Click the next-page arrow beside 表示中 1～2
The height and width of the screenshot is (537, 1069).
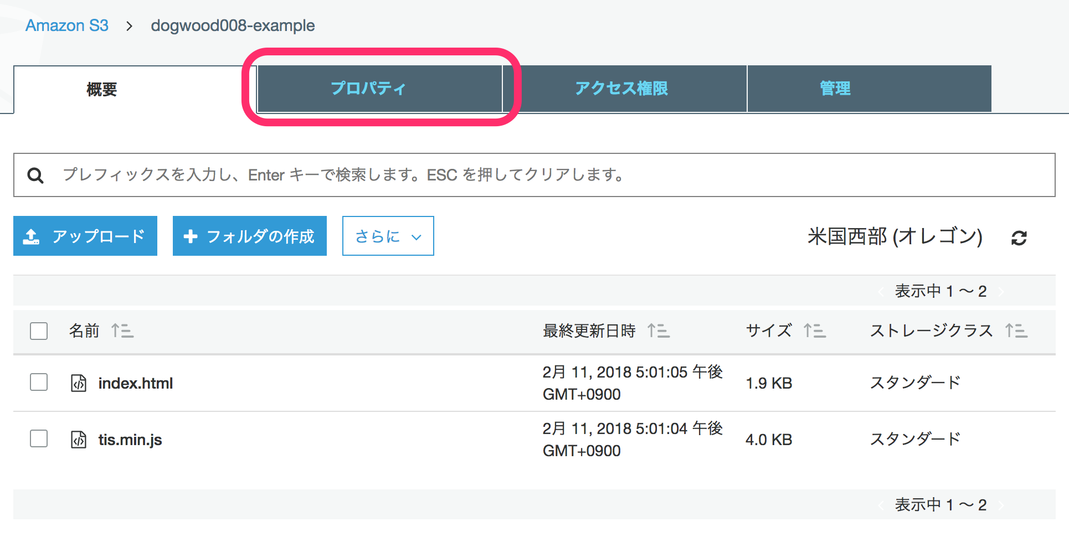1001,291
